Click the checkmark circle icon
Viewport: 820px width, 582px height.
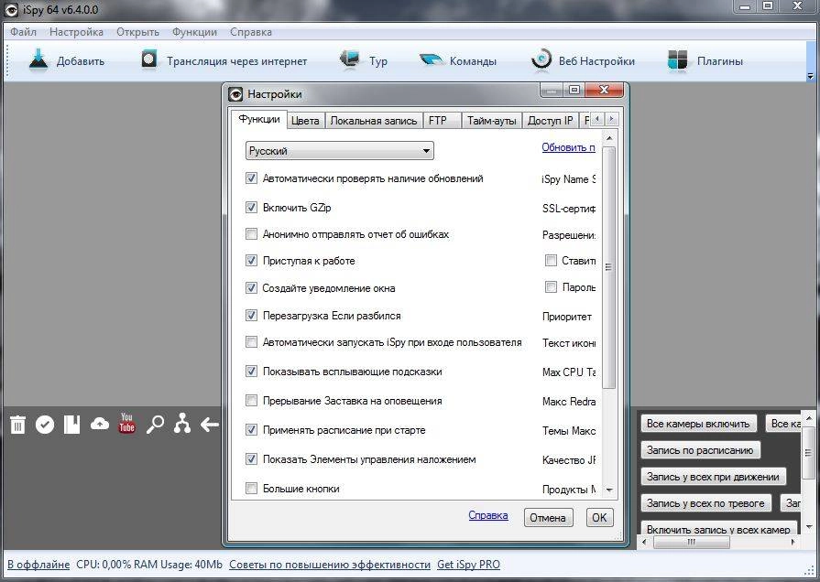45,425
